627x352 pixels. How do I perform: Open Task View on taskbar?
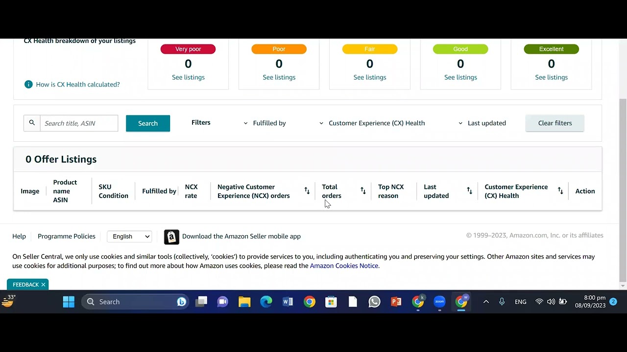tap(201, 302)
